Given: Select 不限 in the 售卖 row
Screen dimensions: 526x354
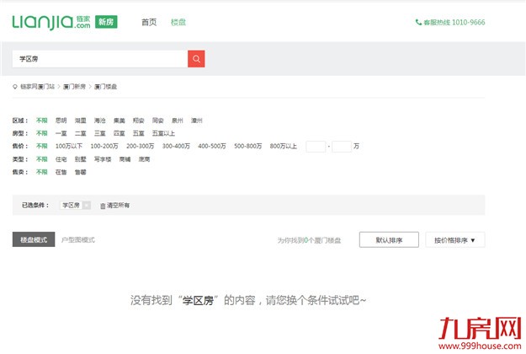Looking at the screenshot, I should tap(42, 172).
